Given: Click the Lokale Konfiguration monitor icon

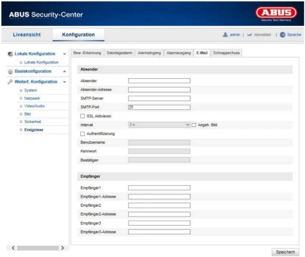Looking at the screenshot, I should [10, 54].
